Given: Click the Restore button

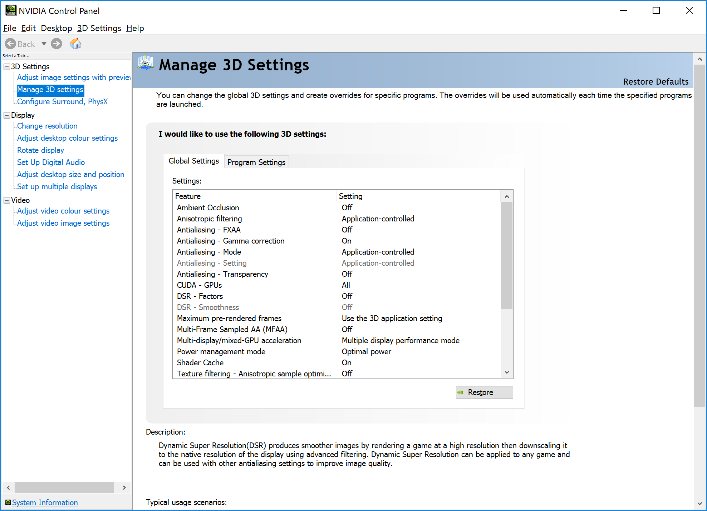Looking at the screenshot, I should pyautogui.click(x=484, y=392).
